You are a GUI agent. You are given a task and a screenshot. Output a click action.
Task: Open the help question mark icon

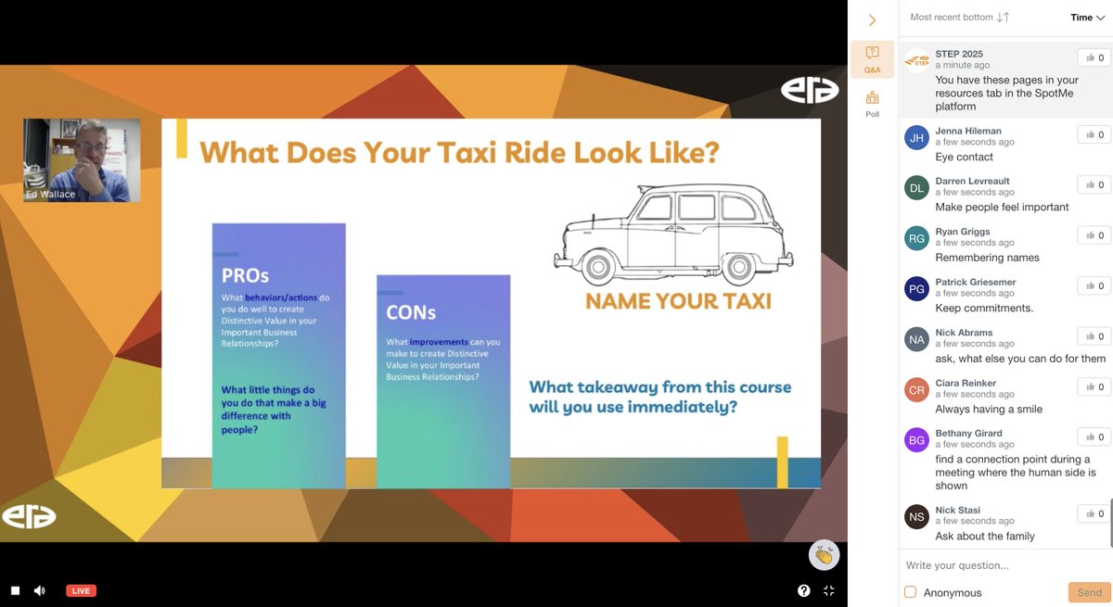(804, 590)
